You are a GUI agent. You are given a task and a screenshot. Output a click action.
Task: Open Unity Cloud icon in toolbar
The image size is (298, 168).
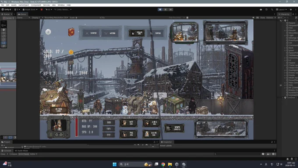click(x=261, y=10)
